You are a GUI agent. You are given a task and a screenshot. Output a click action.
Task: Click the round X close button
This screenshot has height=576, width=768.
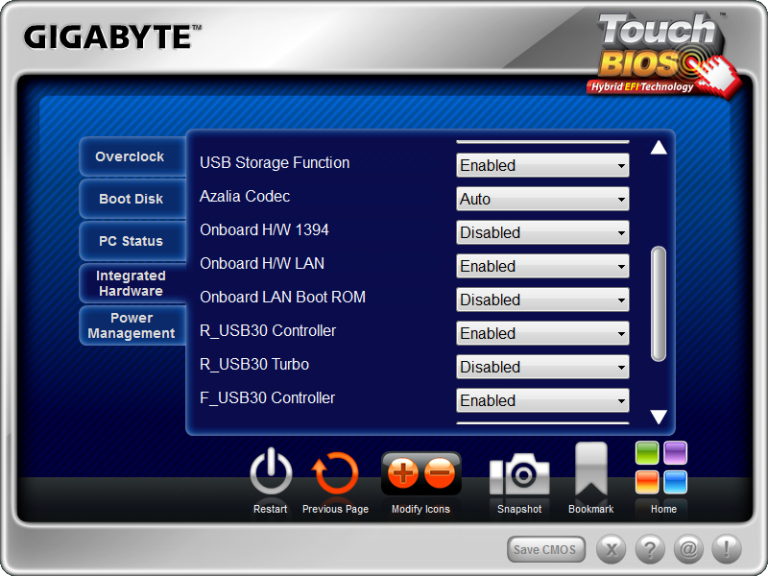pos(611,549)
